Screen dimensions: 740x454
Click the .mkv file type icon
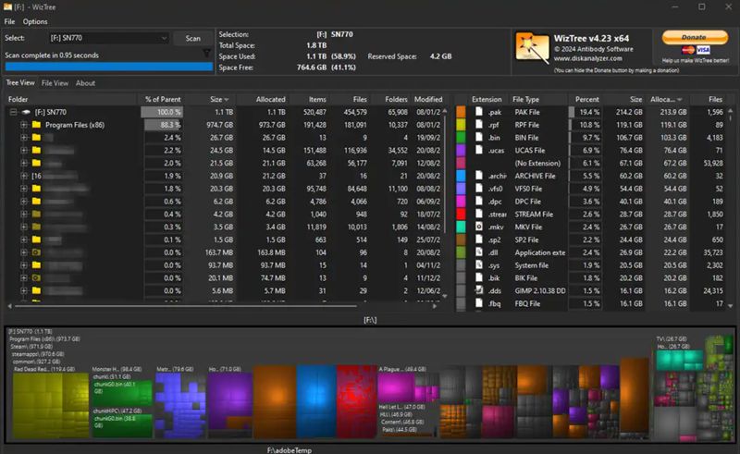coord(479,226)
